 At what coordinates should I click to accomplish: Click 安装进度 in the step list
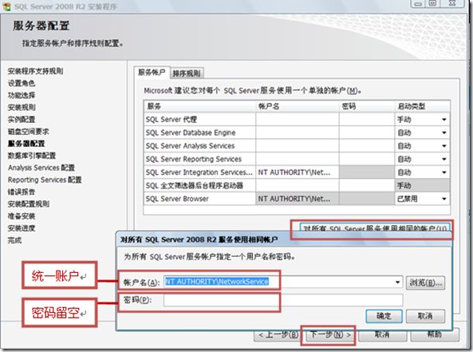click(x=22, y=228)
